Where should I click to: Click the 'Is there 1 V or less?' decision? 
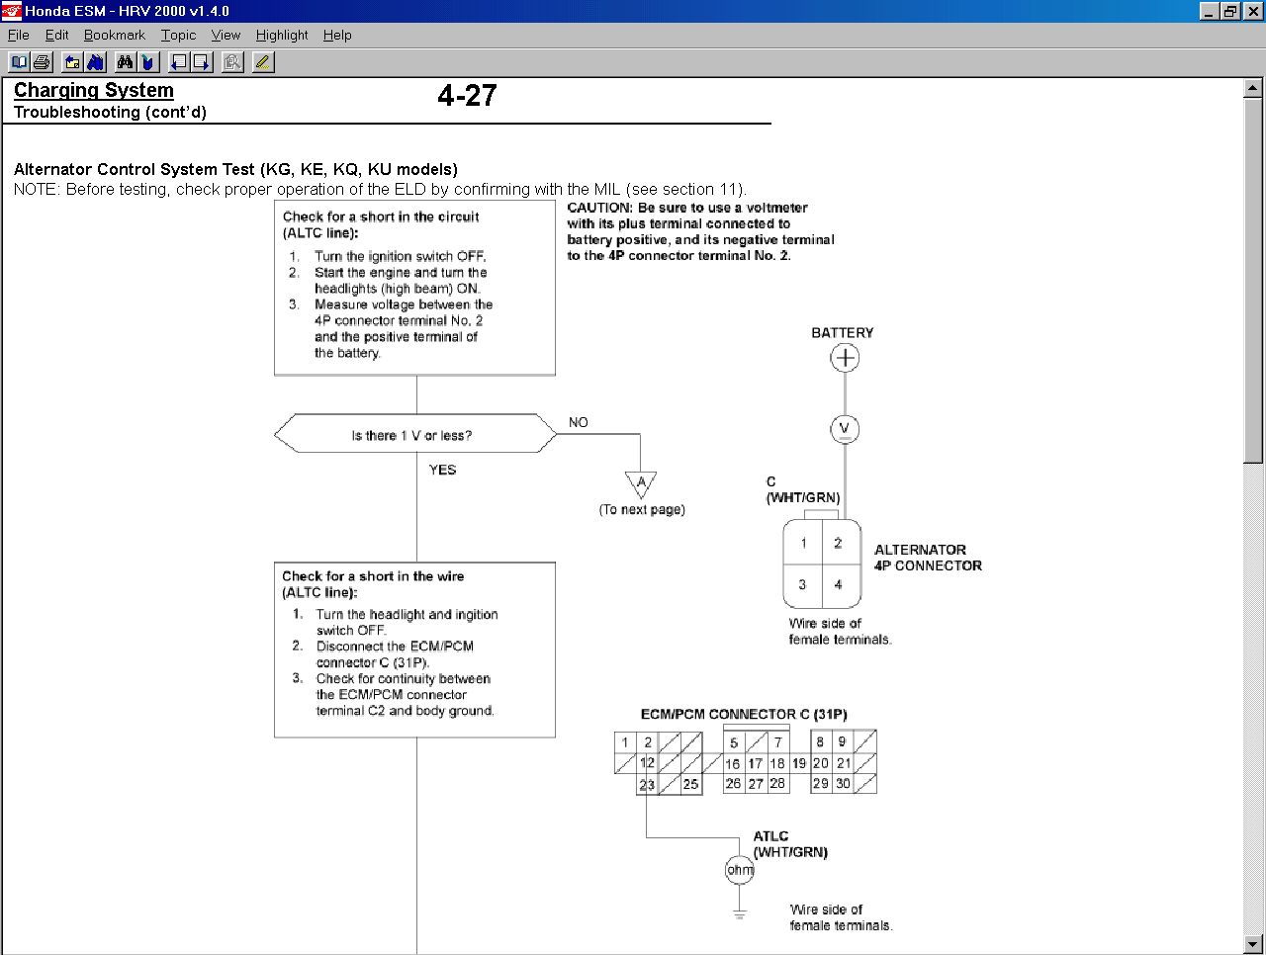[x=415, y=434]
